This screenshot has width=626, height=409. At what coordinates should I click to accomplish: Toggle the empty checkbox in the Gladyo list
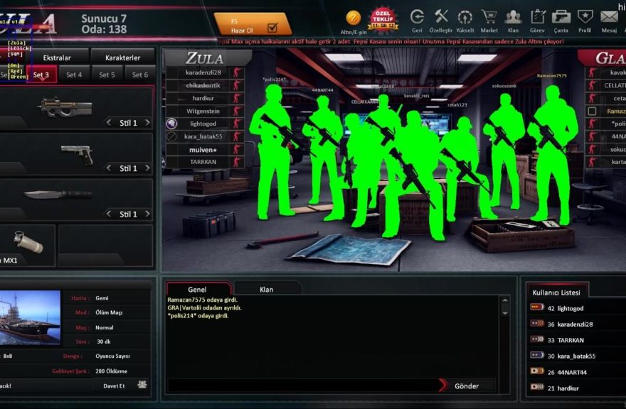pyautogui.click(x=592, y=111)
